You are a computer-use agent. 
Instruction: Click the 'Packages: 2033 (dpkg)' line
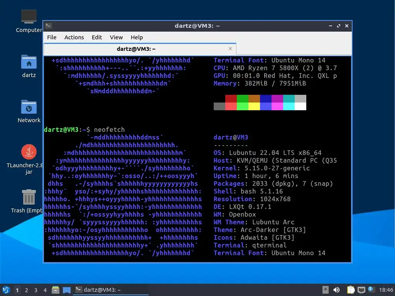click(273, 183)
